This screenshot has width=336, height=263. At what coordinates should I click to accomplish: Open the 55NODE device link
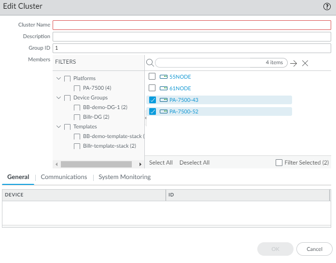coord(180,77)
